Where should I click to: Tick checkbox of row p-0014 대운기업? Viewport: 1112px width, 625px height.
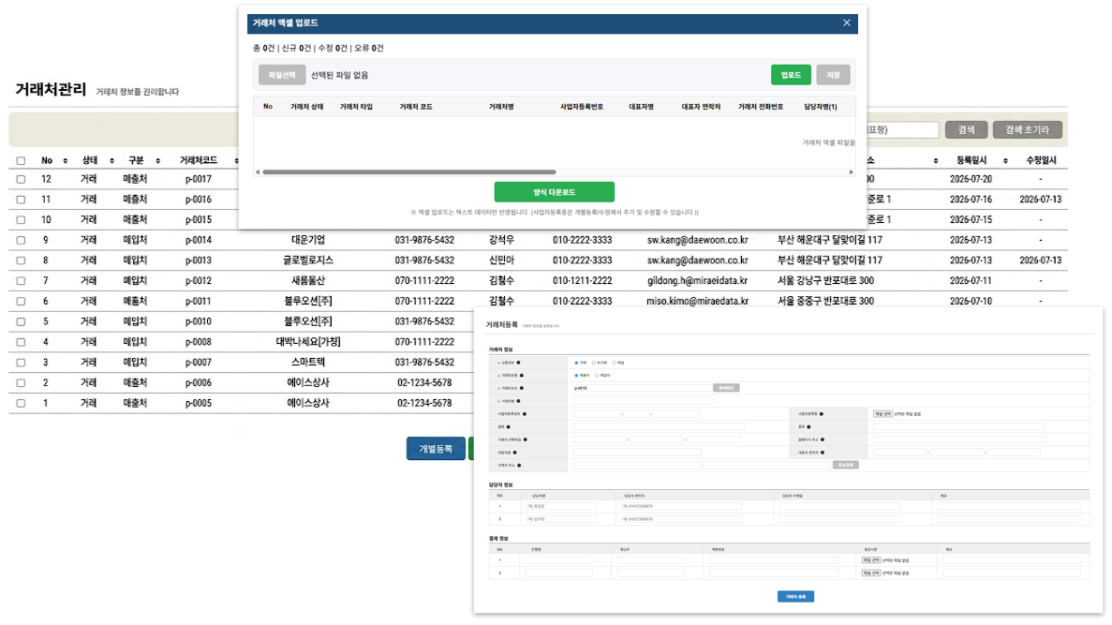pos(21,241)
